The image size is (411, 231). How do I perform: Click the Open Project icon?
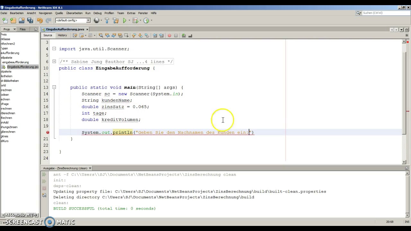pos(22,21)
